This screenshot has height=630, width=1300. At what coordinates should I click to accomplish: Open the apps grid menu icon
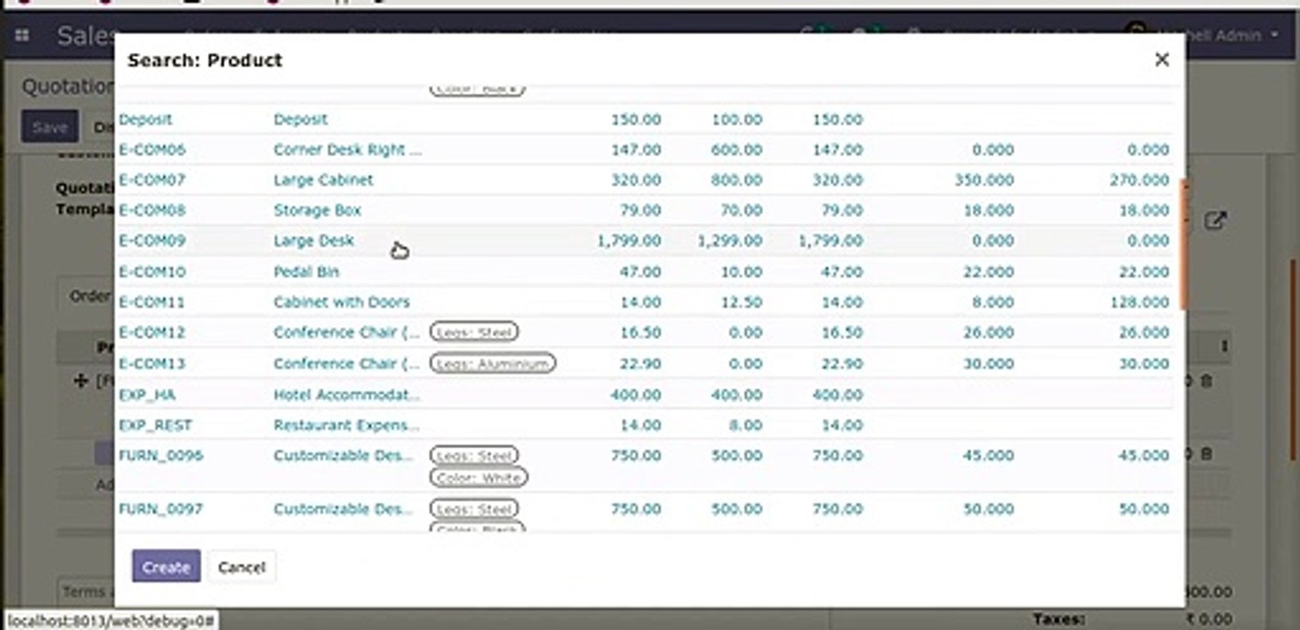pos(23,36)
